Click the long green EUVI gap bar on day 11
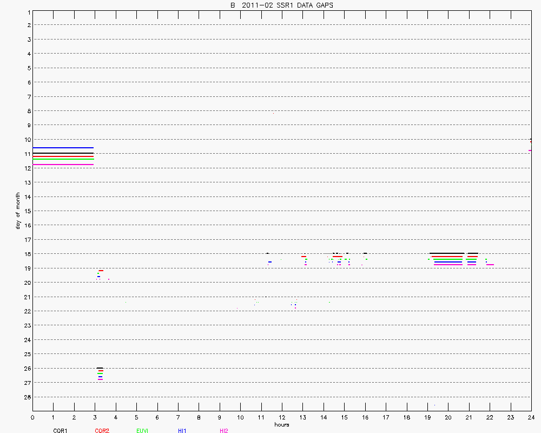This screenshot has width=541, height=433. [x=63, y=160]
